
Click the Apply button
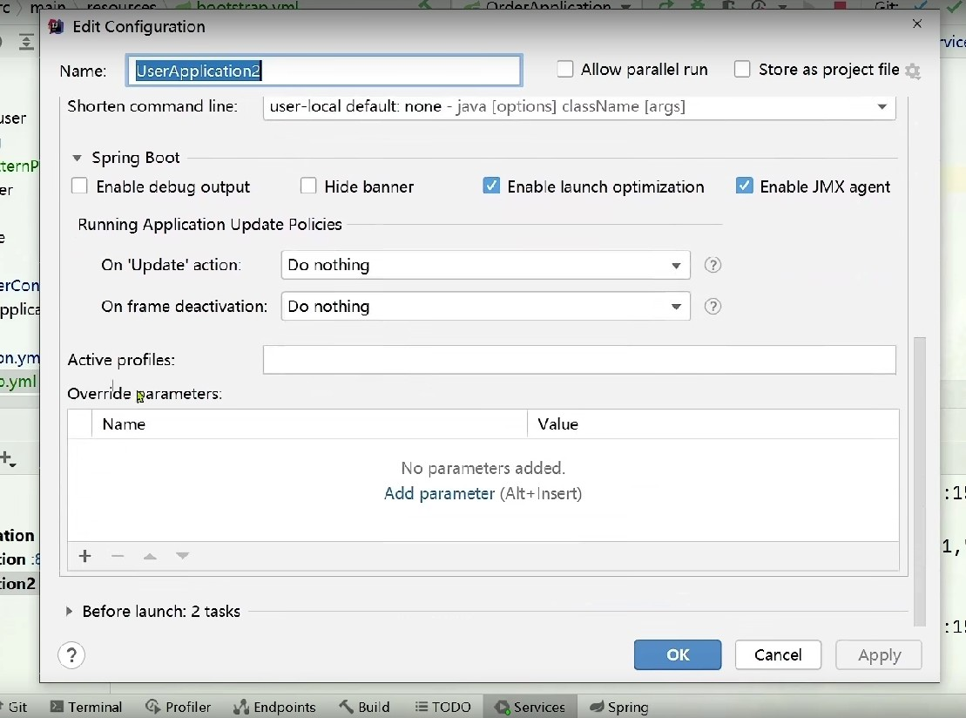[x=879, y=654]
